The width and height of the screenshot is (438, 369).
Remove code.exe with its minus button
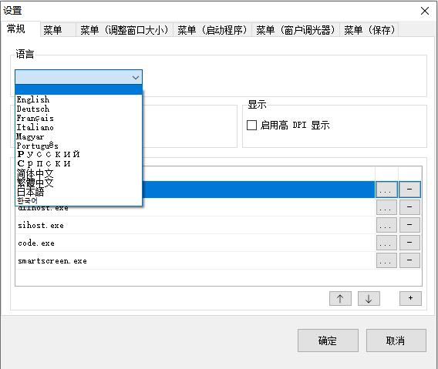(x=409, y=243)
